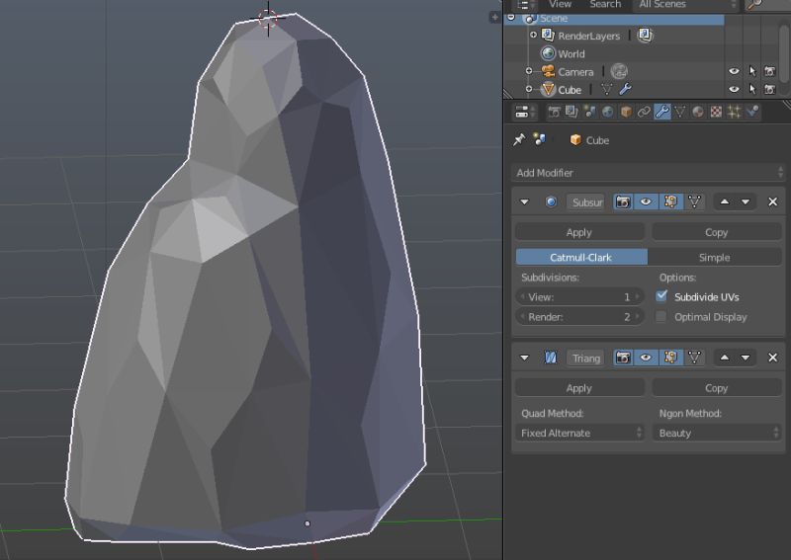Select Simple subdivision type
The image size is (791, 560).
click(x=715, y=257)
